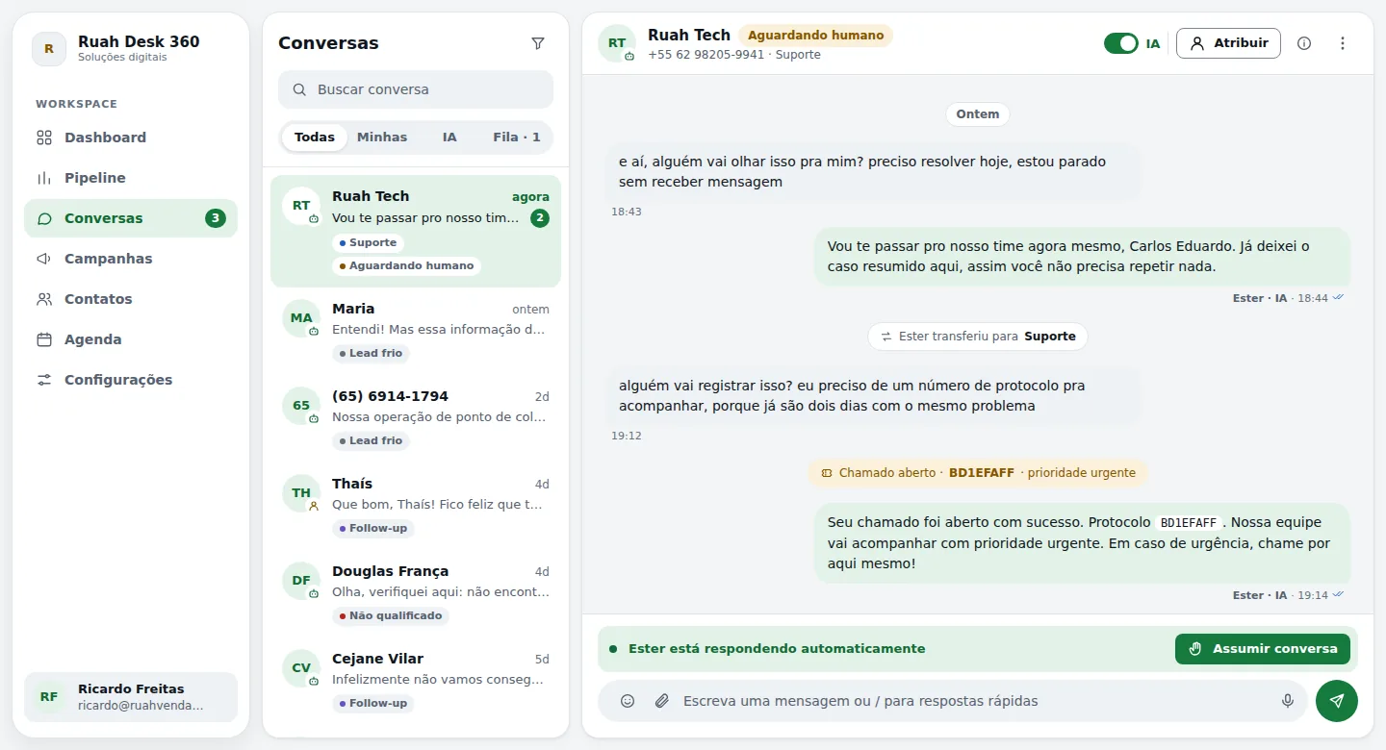Open the Cejane Vilar conversation
Image resolution: width=1386 pixels, height=750 pixels.
[x=416, y=682]
